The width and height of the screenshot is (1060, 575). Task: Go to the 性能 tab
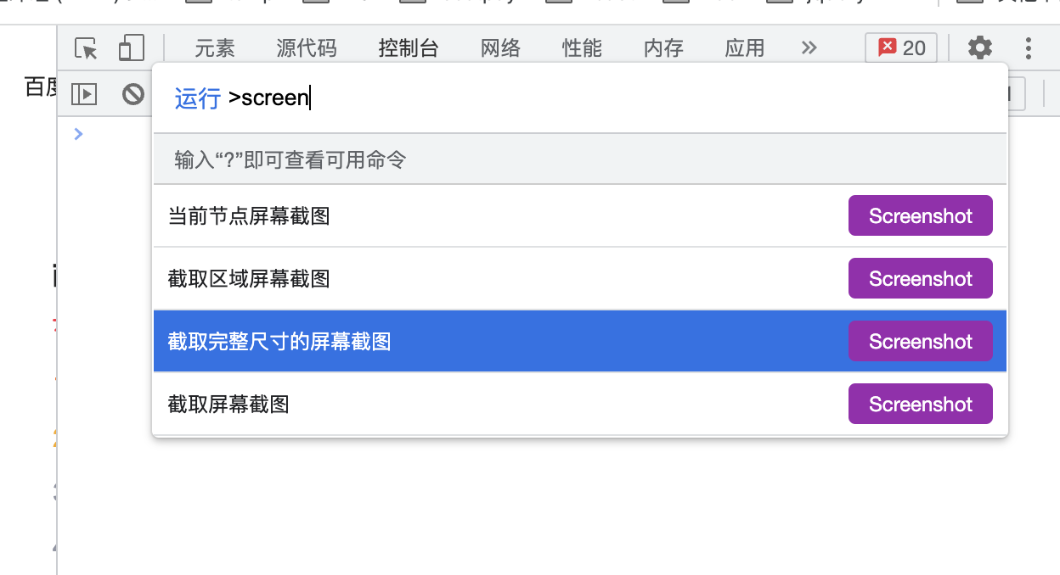click(x=582, y=48)
